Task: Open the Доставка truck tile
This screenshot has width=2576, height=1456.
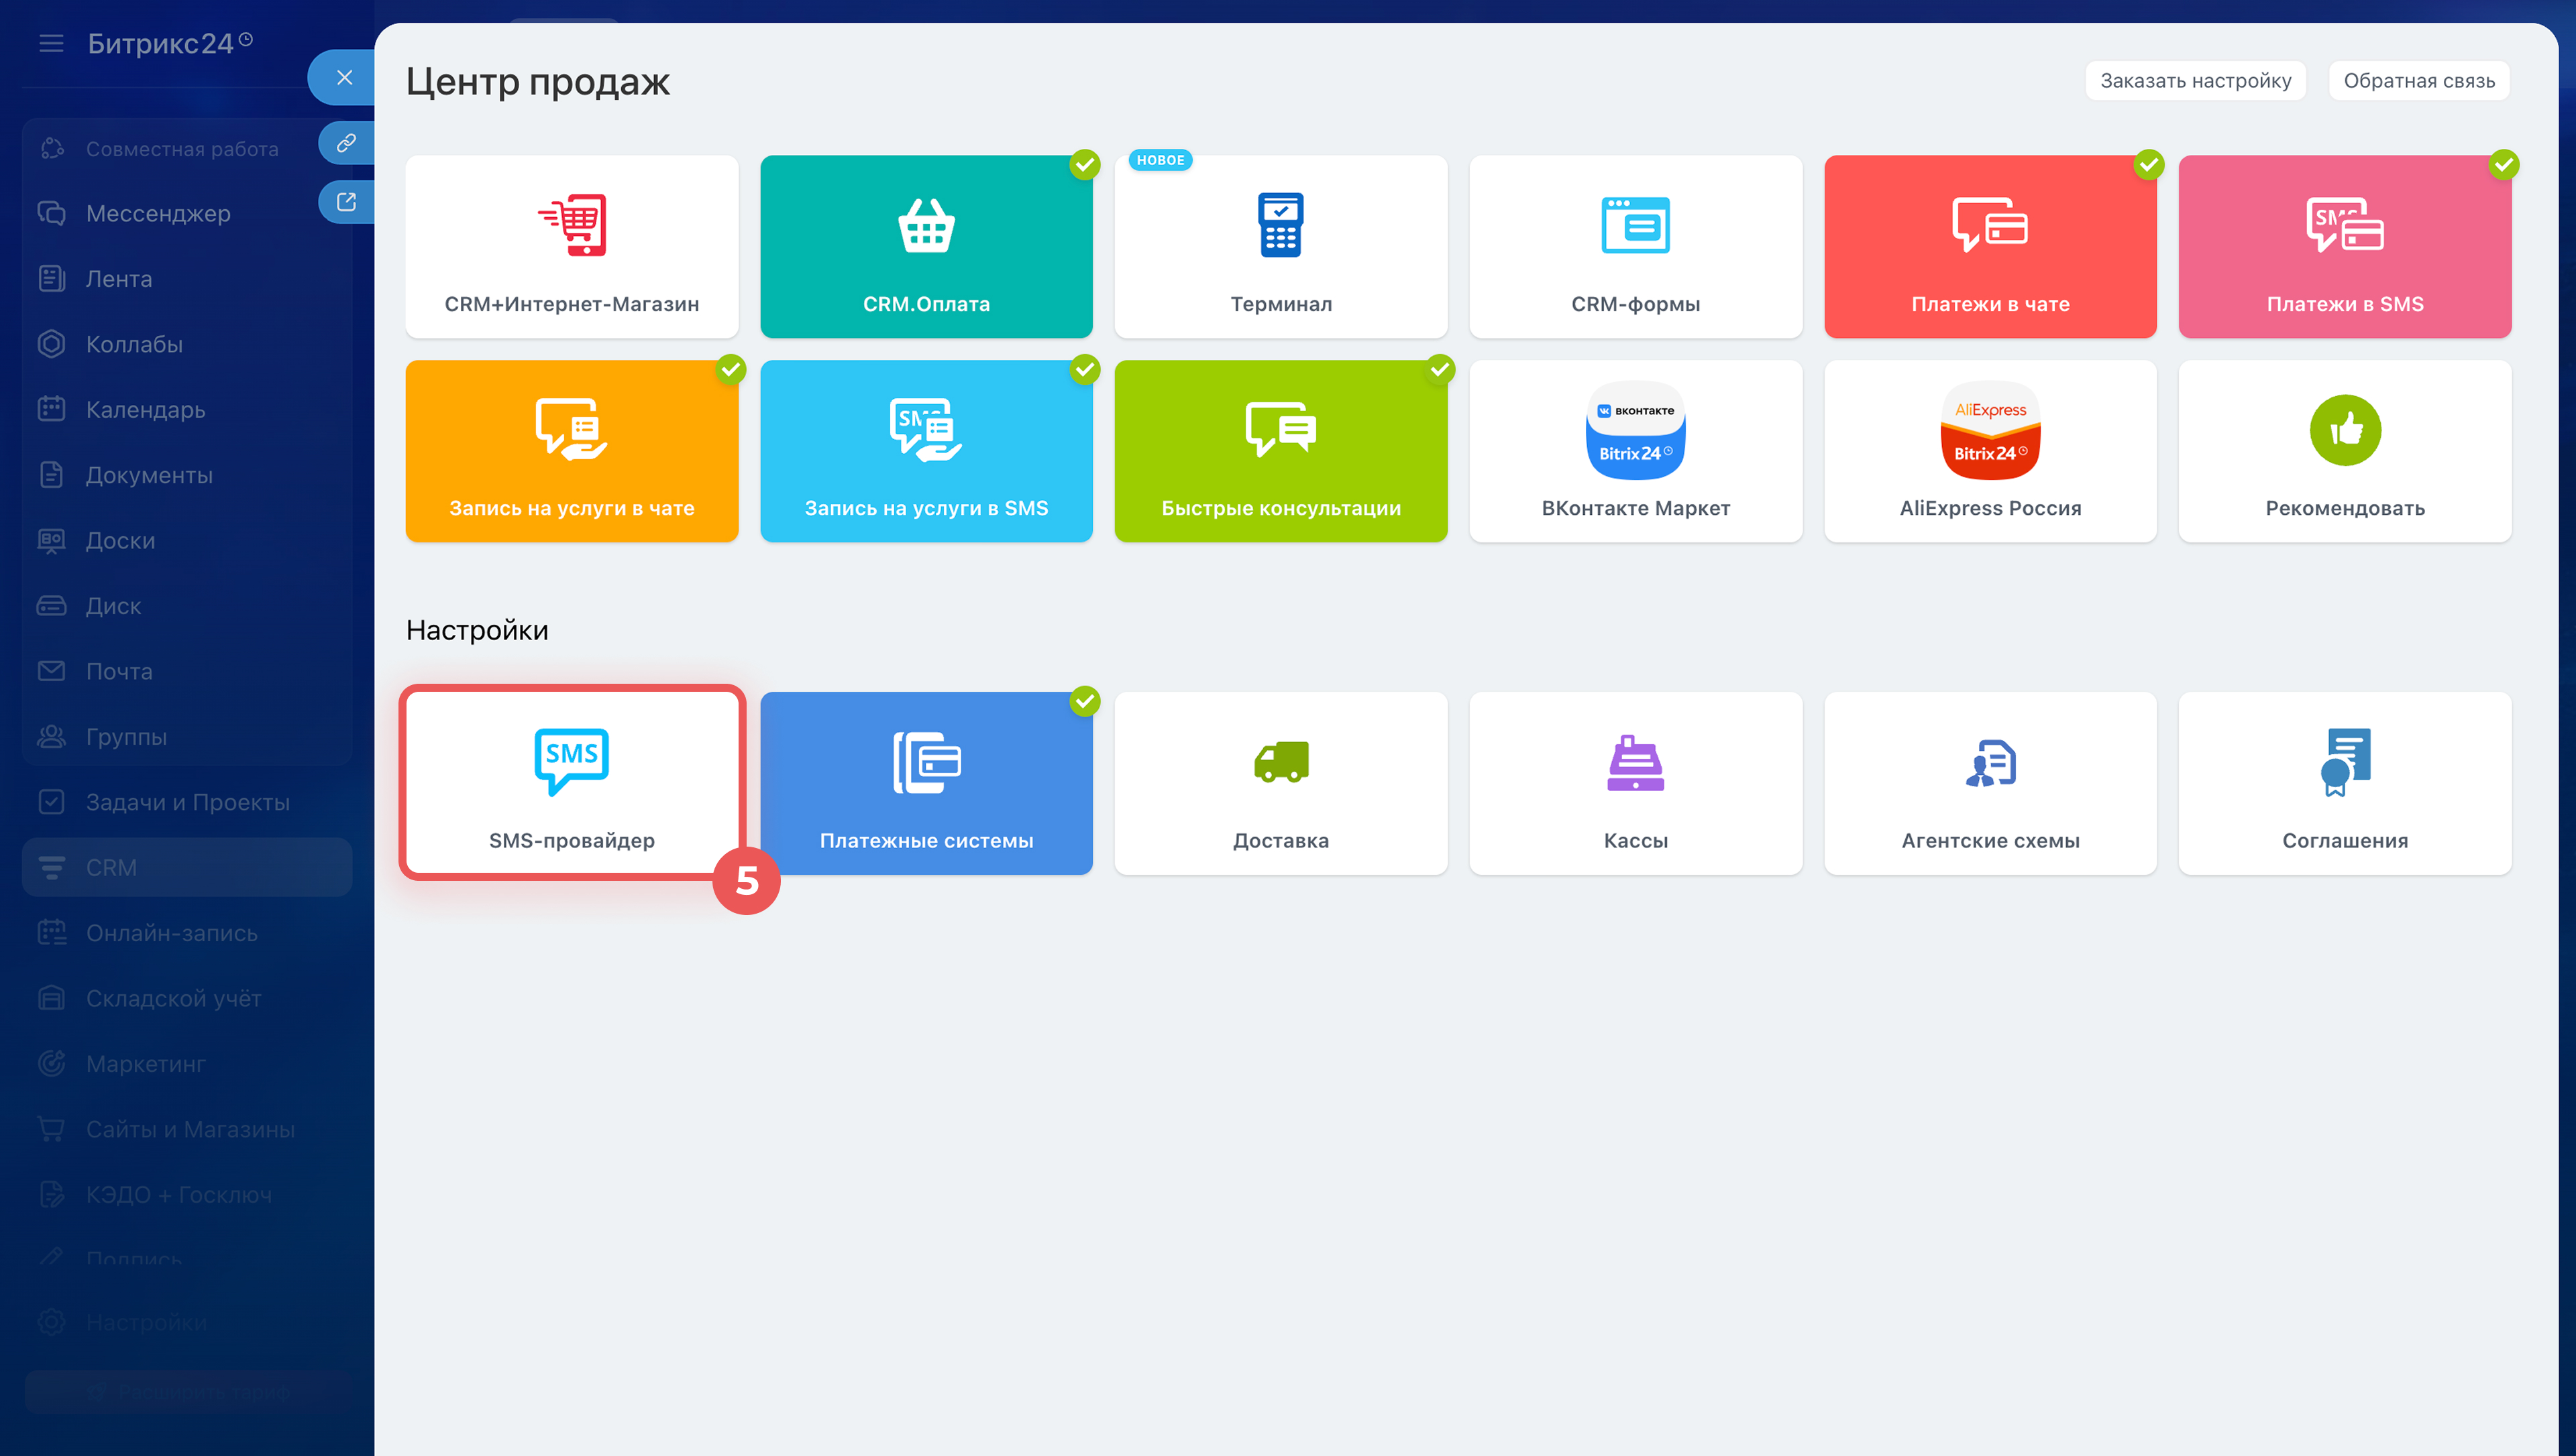Action: [x=1281, y=782]
